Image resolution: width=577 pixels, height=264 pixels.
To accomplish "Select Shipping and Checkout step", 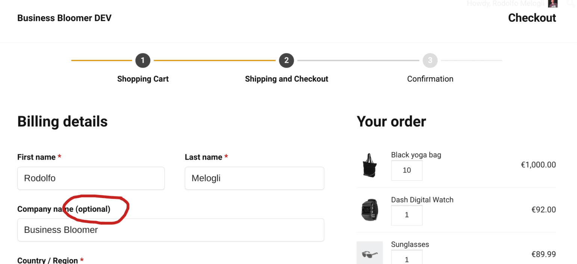I will (x=286, y=79).
